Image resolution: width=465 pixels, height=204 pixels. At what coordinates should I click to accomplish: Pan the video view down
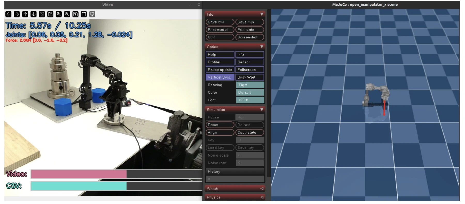pyautogui.click(x=34, y=14)
